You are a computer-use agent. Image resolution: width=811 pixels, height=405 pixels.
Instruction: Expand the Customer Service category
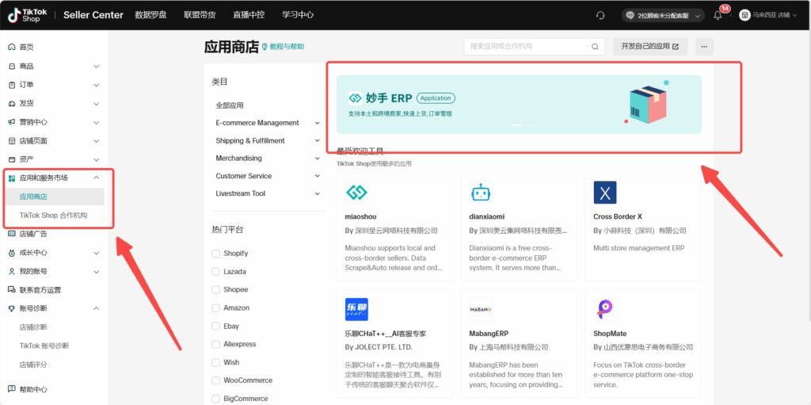[x=317, y=176]
